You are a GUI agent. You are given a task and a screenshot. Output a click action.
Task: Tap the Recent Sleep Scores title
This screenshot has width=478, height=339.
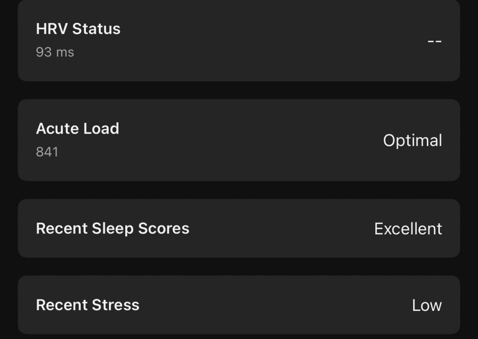(112, 228)
